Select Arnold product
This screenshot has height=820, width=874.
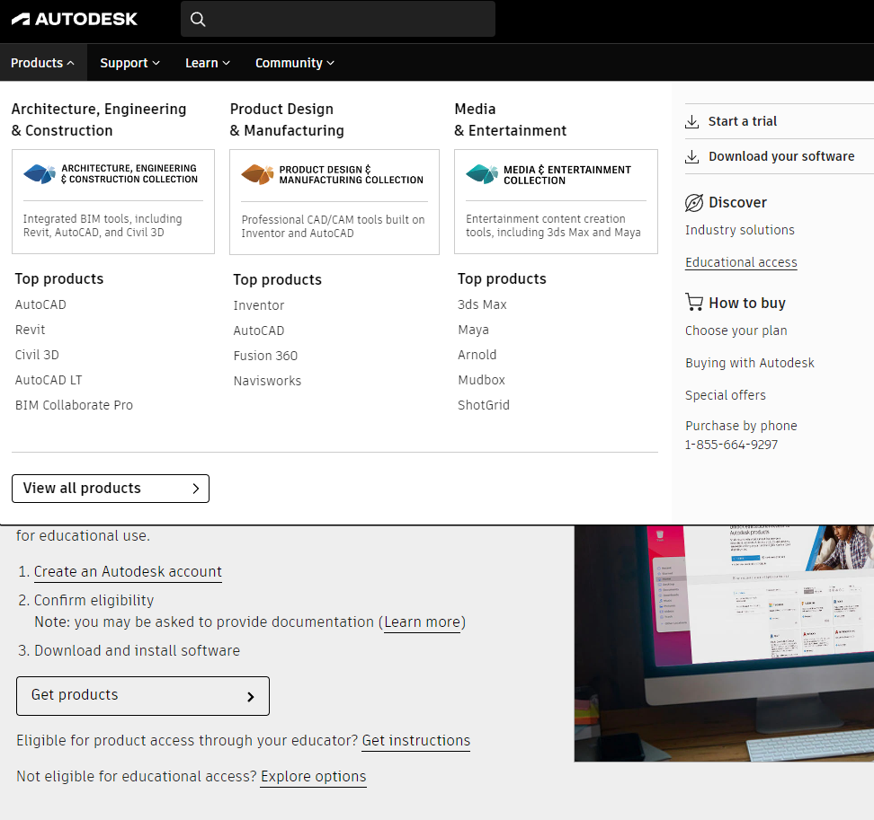coord(477,355)
